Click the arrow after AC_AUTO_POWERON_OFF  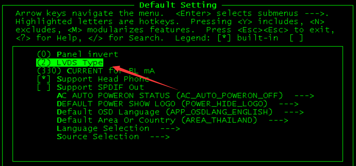(x=304, y=96)
